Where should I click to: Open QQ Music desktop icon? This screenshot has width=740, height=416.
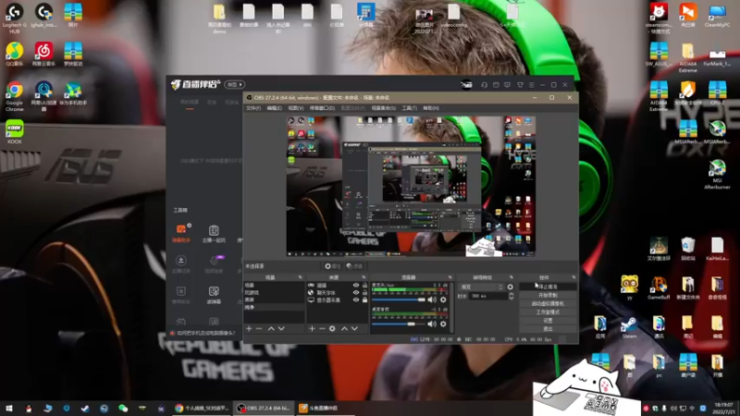tap(14, 54)
